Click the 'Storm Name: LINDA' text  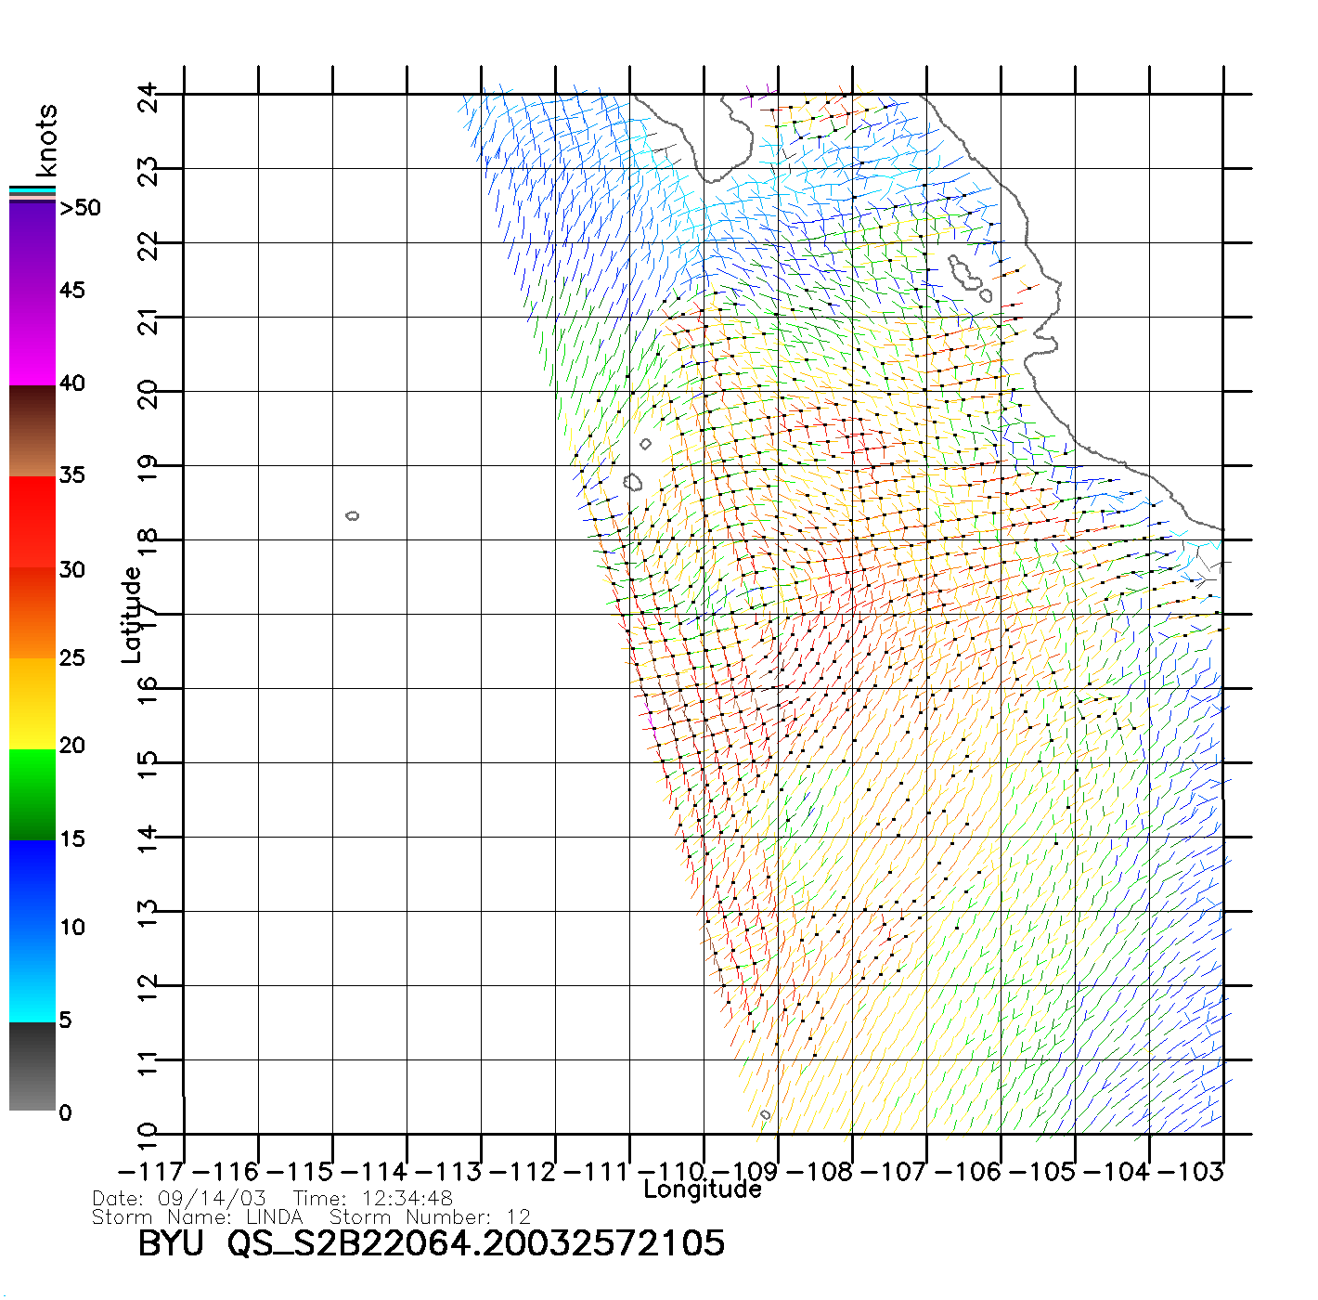click(x=198, y=1216)
